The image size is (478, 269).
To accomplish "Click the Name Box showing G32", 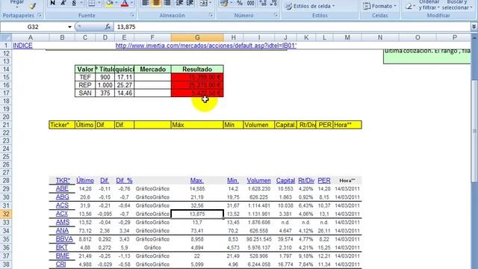I will 33,27.
